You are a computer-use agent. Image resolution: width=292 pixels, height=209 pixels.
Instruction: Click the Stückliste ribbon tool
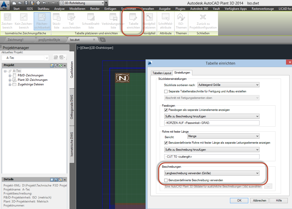click(x=56, y=21)
